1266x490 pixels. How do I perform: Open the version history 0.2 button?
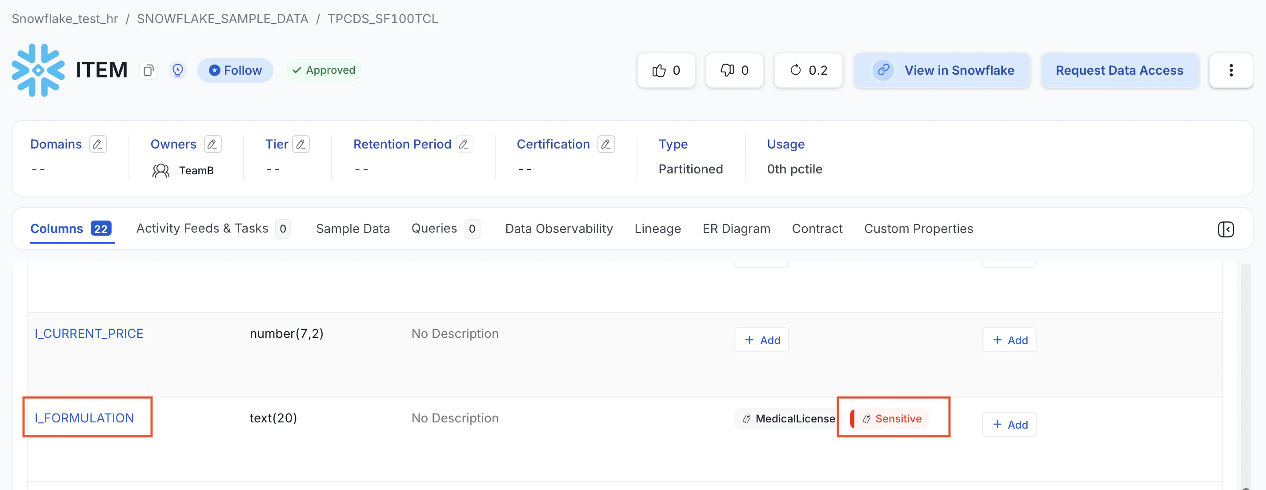809,70
